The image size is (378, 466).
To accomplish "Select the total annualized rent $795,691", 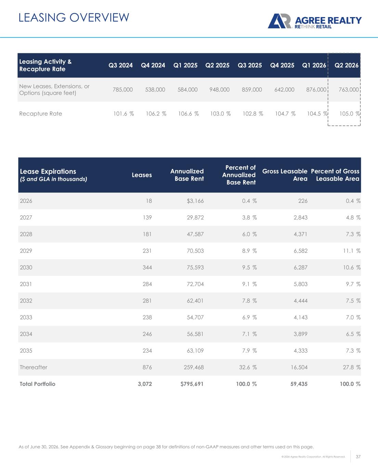I will point(192,384).
